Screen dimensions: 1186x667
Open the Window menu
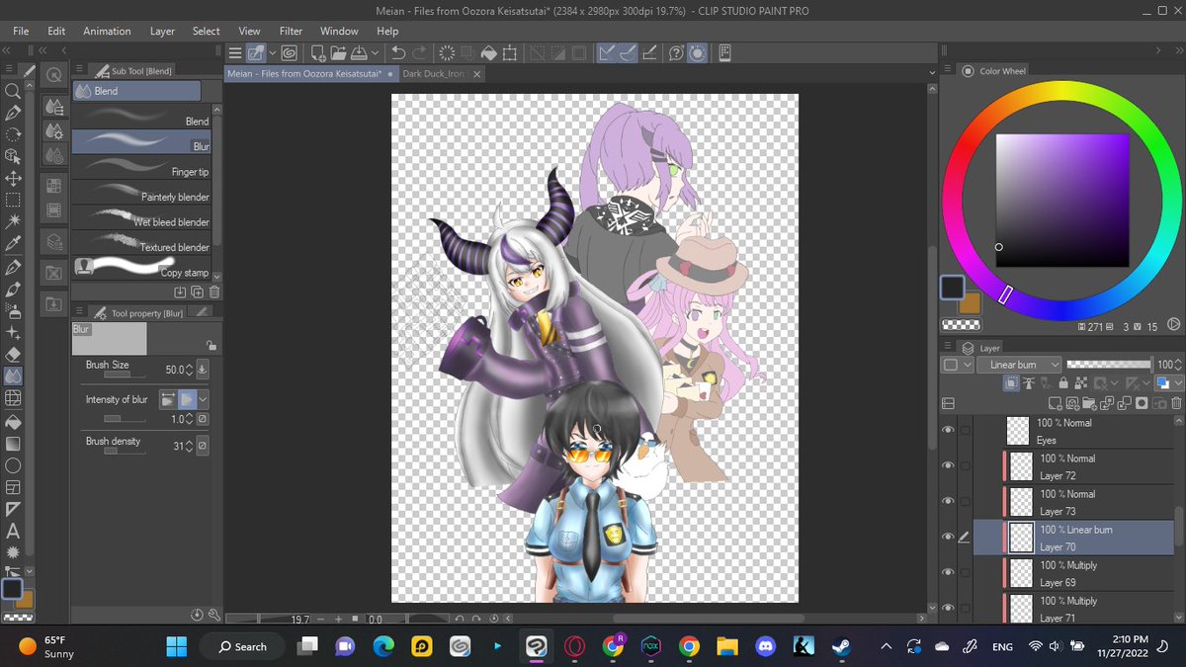tap(339, 31)
